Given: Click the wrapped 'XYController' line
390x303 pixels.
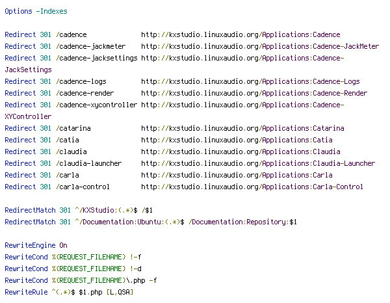Looking at the screenshot, I should (28, 116).
